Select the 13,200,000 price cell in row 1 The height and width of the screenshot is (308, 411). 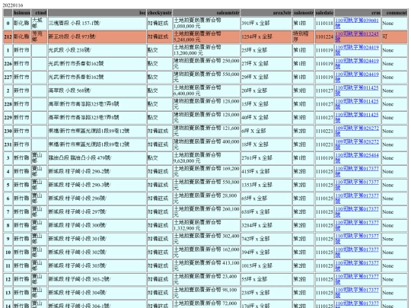(206, 50)
